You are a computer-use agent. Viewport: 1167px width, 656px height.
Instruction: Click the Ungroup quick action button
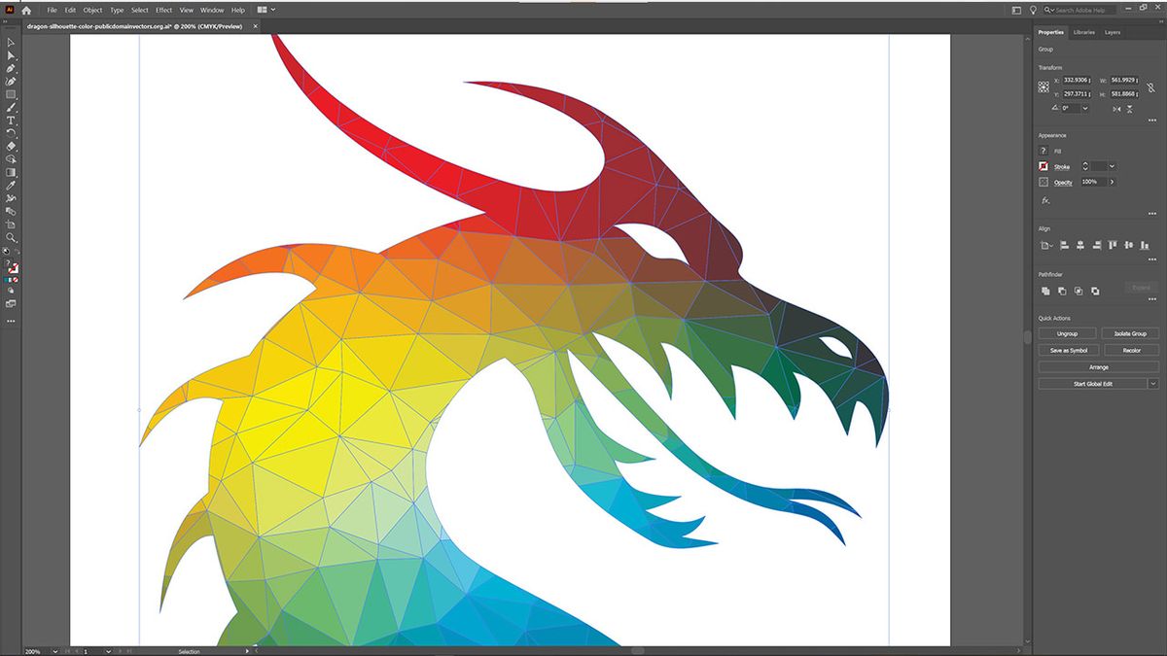pyautogui.click(x=1067, y=333)
